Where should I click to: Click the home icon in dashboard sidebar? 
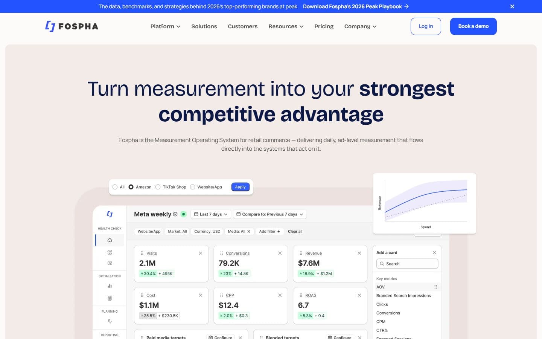coord(110,240)
